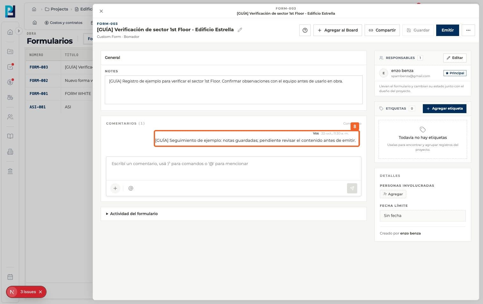Click Agregar etiqueta button
This screenshot has height=304, width=483.
click(444, 109)
